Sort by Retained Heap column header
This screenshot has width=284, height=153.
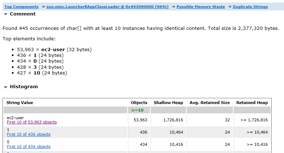click(x=252, y=103)
